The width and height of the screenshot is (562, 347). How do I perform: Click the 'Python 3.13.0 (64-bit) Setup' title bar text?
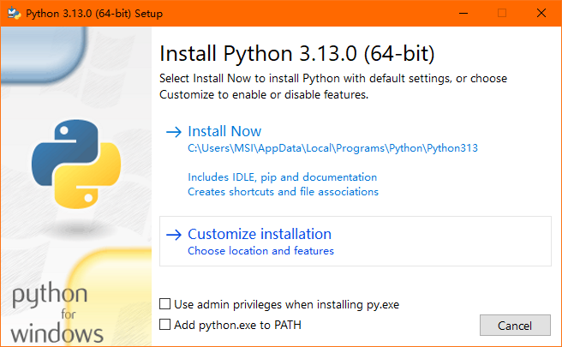click(94, 14)
